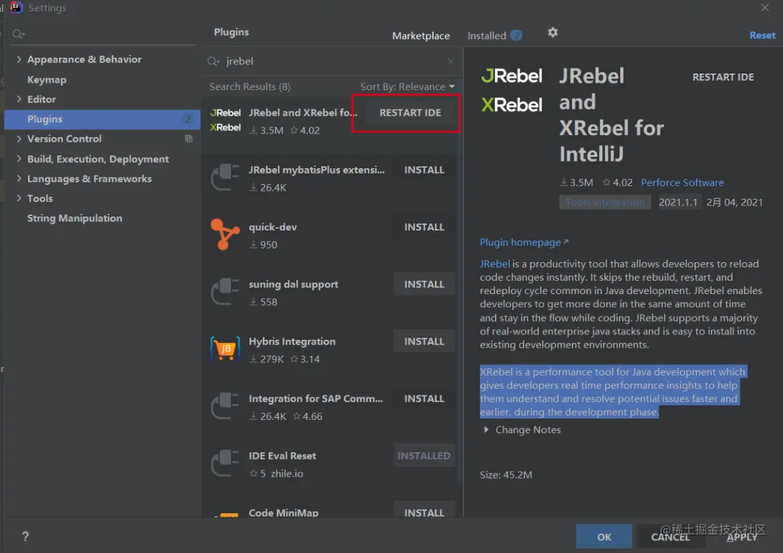Click the CANCEL button
Viewport: 783px width, 553px height.
[670, 536]
